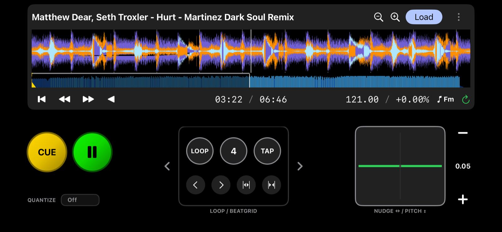Click the elapsed time 03:22
502x232 pixels.
click(x=229, y=100)
